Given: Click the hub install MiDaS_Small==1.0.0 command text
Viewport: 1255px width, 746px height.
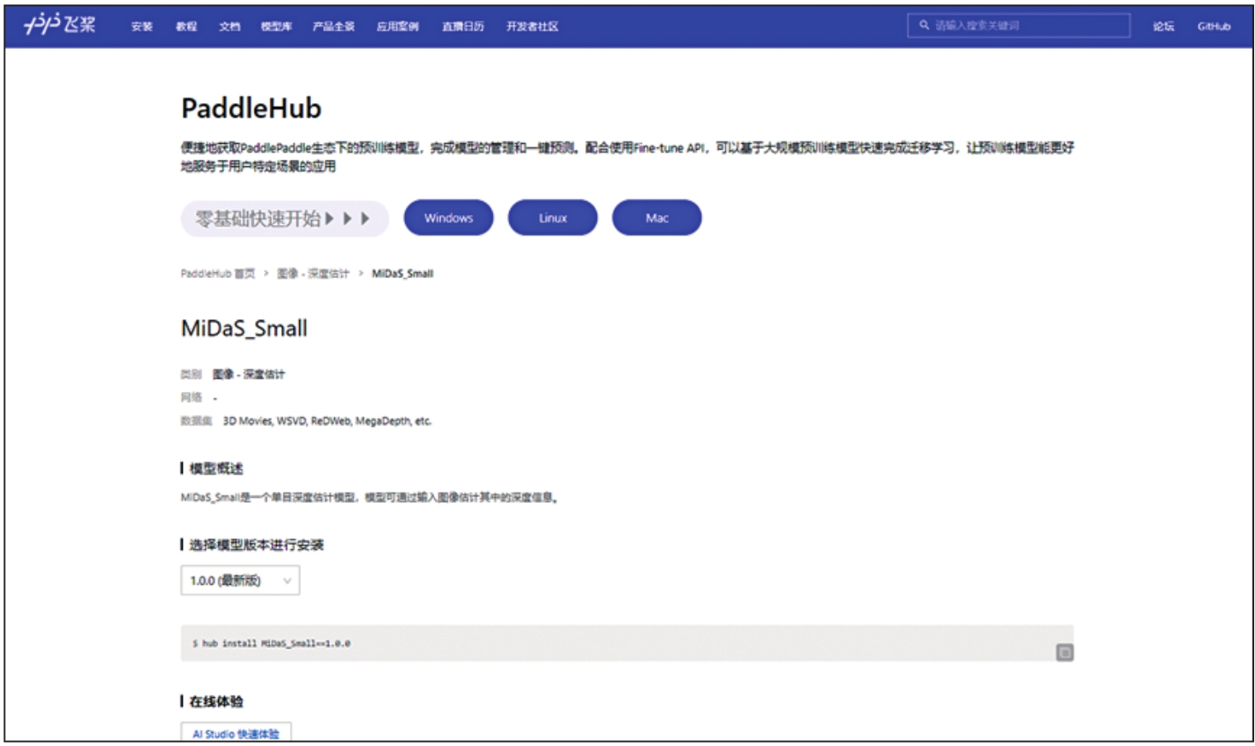Looking at the screenshot, I should [271, 643].
